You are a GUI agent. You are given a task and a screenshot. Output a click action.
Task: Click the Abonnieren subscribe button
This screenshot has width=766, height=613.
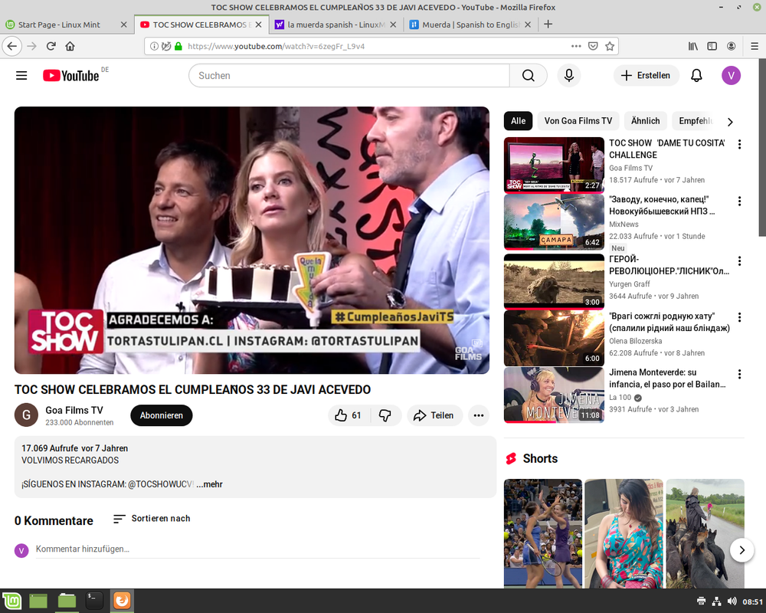point(161,415)
